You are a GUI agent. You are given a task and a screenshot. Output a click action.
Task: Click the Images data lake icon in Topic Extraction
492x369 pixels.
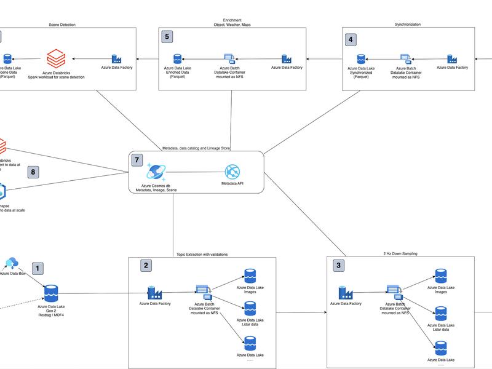tap(250, 276)
